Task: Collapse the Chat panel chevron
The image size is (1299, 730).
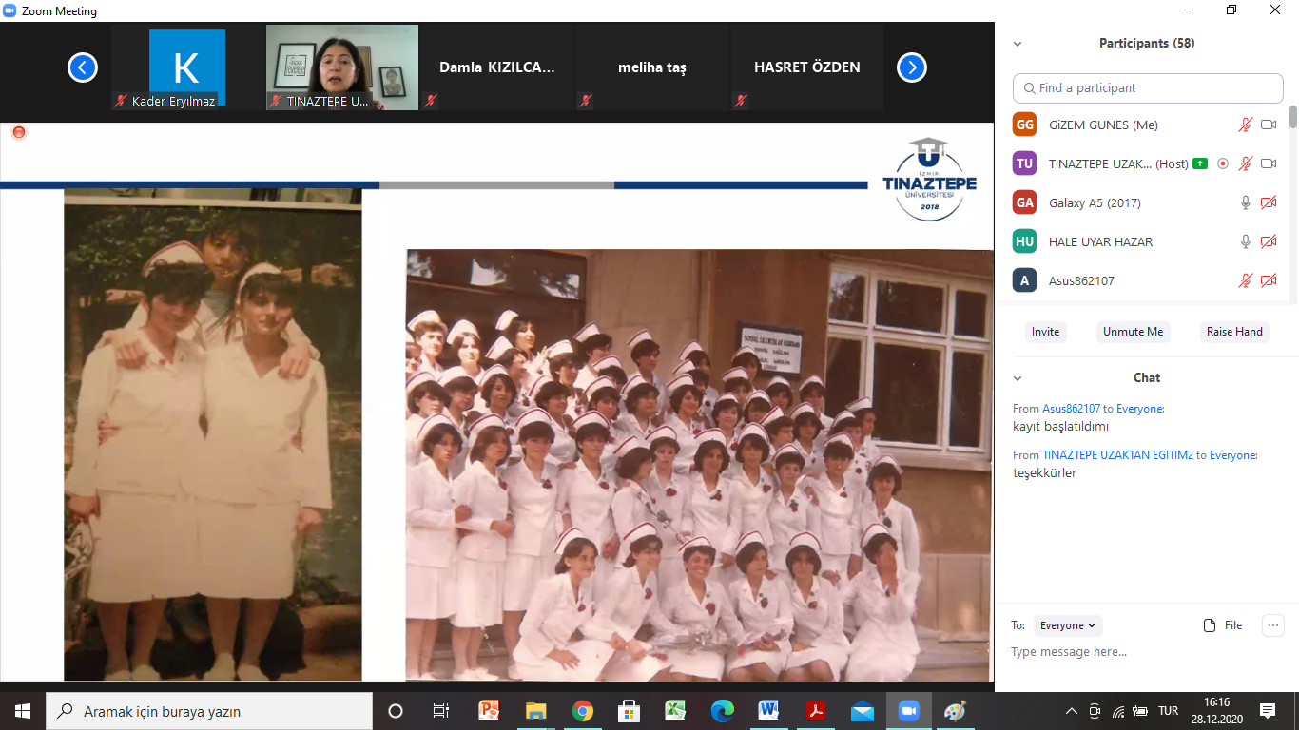Action: click(x=1018, y=378)
